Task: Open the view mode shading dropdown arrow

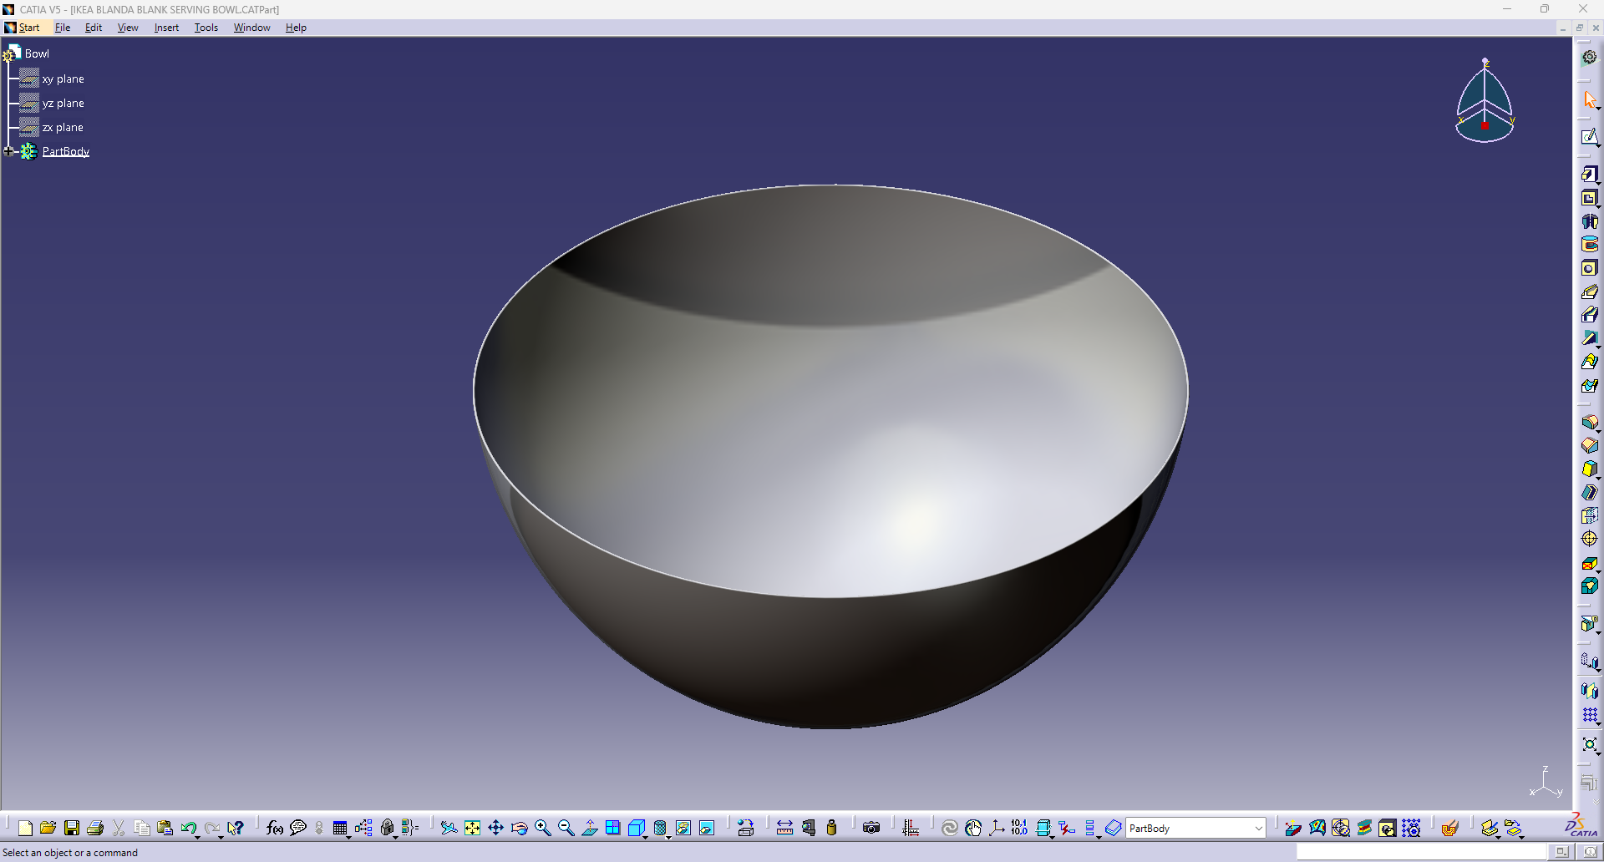Action: pos(668,835)
